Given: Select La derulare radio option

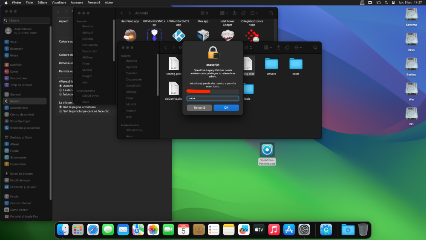Looking at the screenshot, I should click(x=60, y=90).
